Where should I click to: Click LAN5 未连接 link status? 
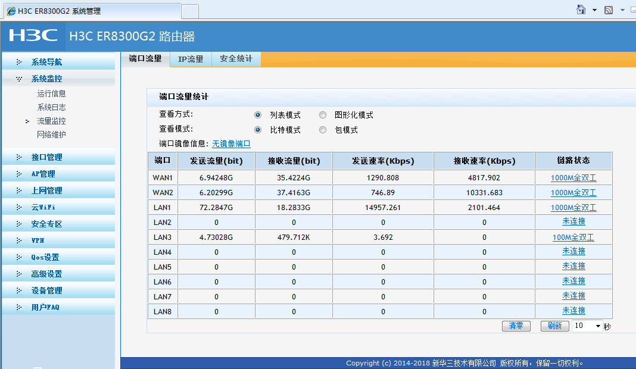pos(573,266)
